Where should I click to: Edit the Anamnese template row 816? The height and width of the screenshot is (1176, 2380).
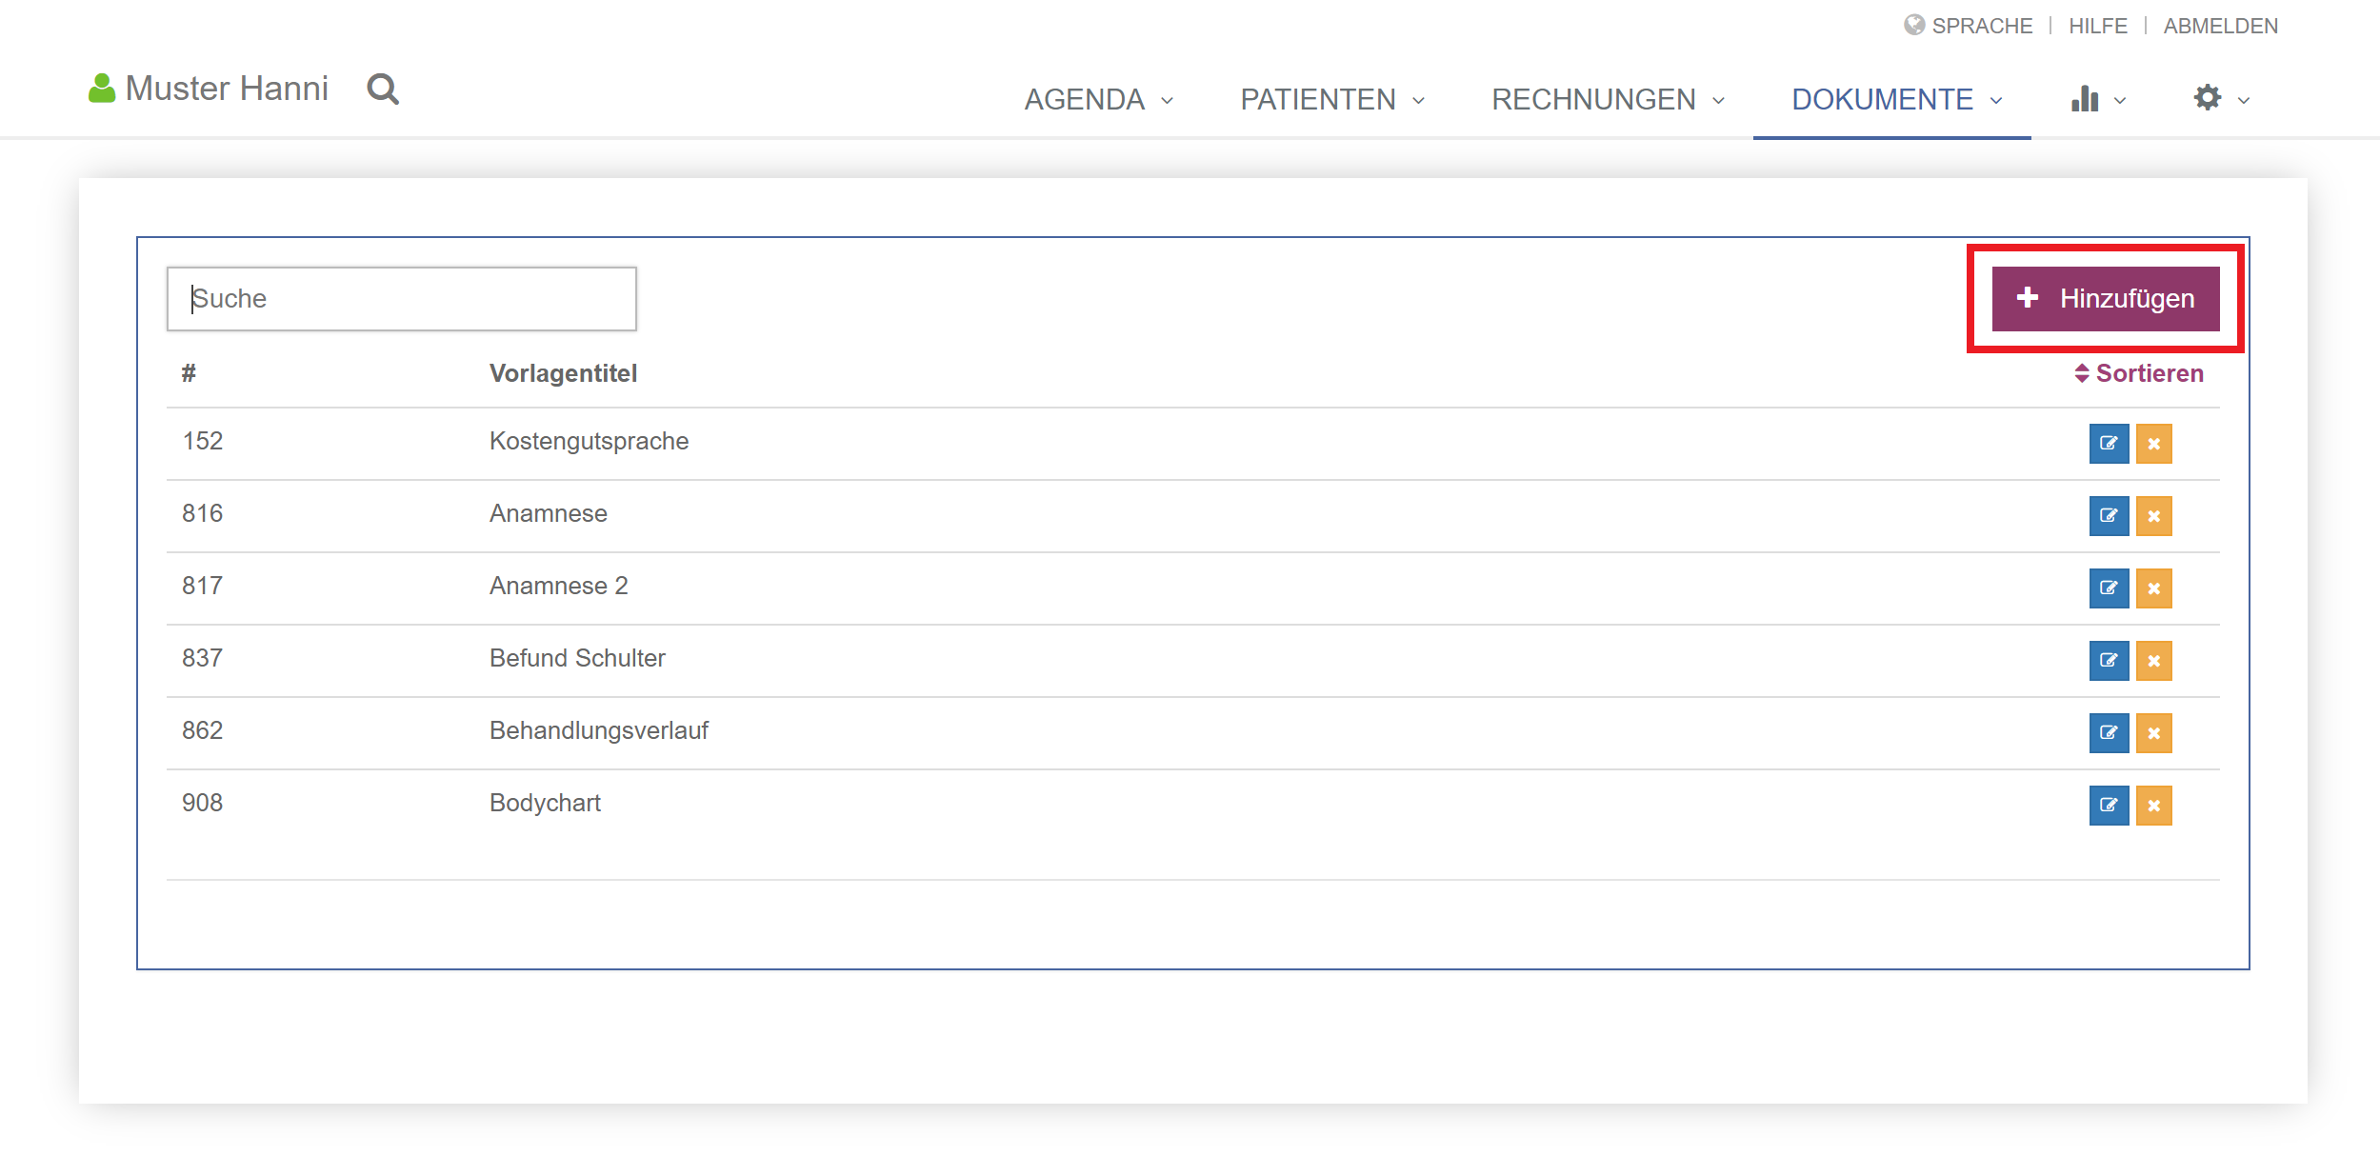2109,516
